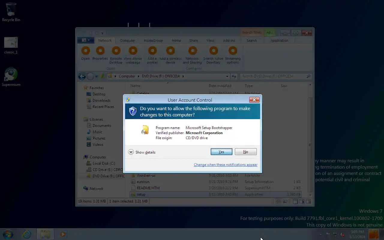Select Network in navigation pane
This screenshot has height=240, width=384.
click(x=96, y=189)
